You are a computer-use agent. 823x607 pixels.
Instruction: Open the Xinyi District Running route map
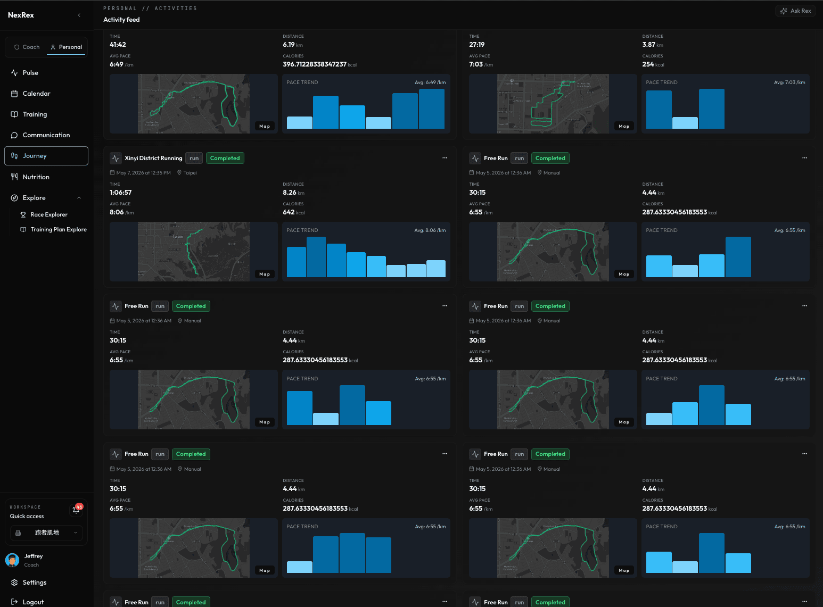point(194,252)
